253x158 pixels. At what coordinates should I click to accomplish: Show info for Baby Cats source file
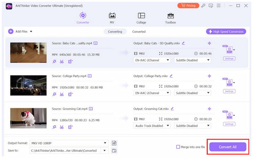pyautogui.click(x=96, y=43)
